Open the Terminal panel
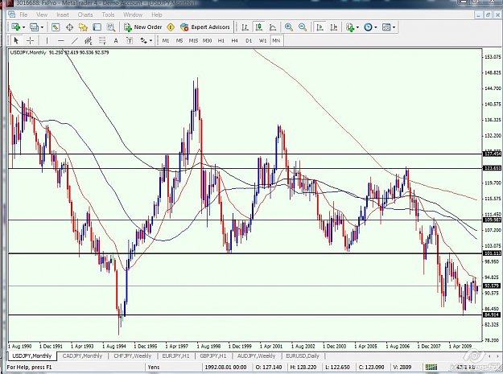503x374 pixels. (x=97, y=27)
